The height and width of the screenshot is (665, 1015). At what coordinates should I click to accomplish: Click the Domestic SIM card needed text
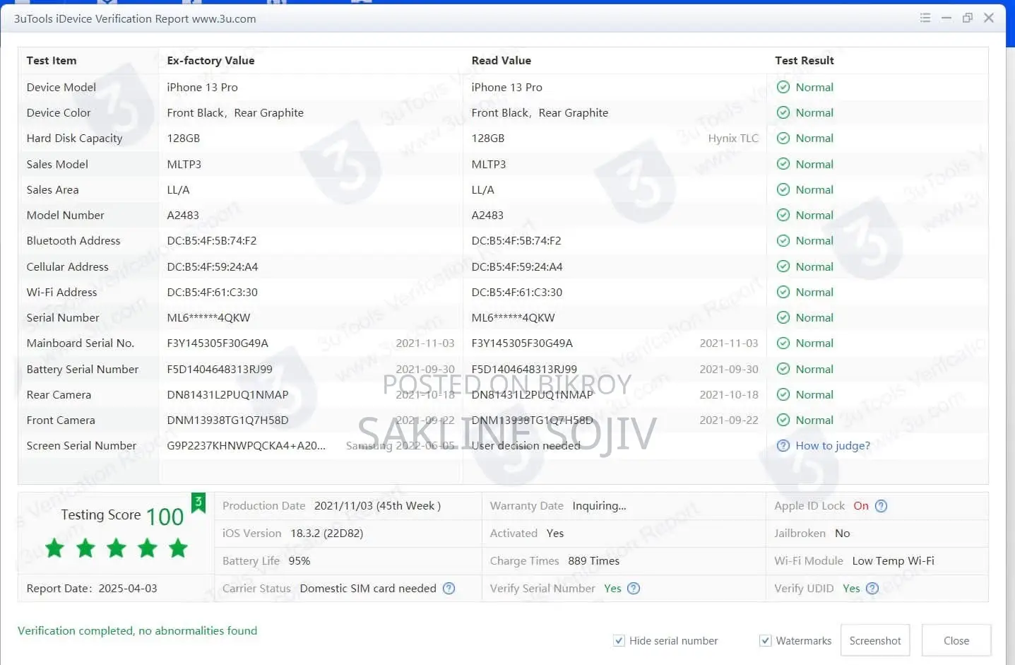(x=368, y=588)
